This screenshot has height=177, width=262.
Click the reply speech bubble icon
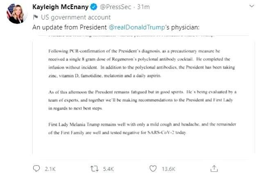point(36,168)
